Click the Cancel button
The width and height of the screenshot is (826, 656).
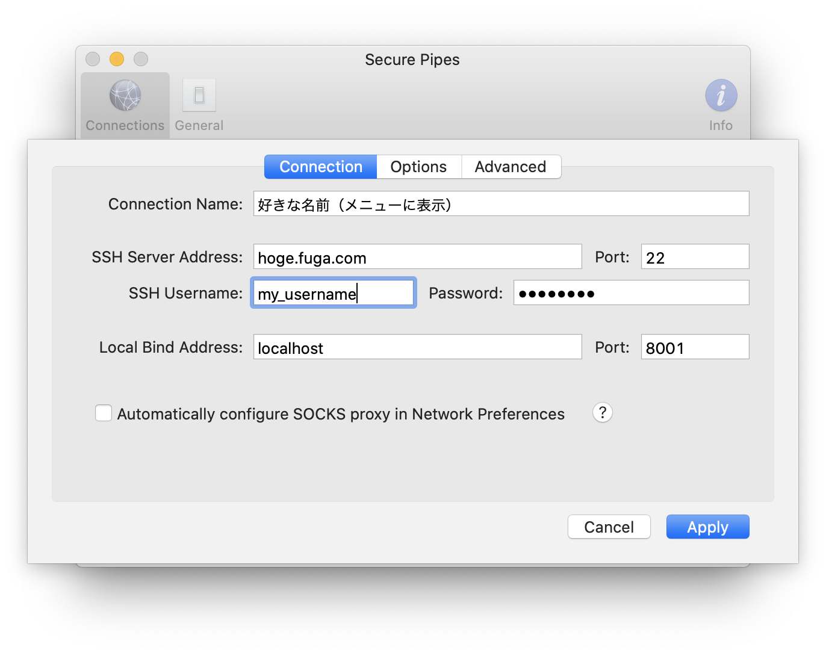click(x=609, y=527)
